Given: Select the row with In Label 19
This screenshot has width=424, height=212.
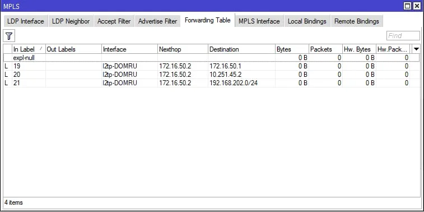Looking at the screenshot, I should point(212,66).
